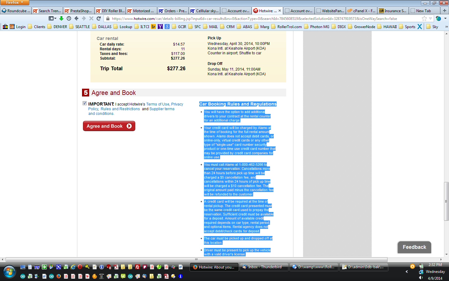
Task: Open the URL bar history dropdown arrow
Action: [431, 18]
